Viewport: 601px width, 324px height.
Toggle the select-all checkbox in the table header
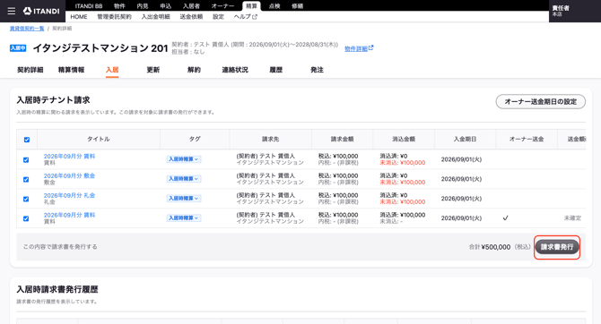(27, 140)
